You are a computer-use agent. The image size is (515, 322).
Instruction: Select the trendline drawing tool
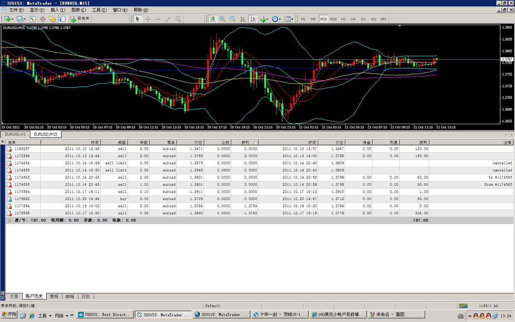click(x=168, y=19)
